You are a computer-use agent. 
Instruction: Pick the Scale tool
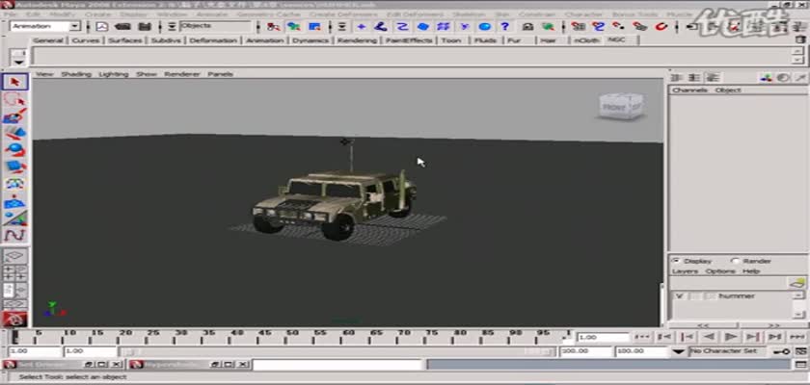pyautogui.click(x=15, y=167)
